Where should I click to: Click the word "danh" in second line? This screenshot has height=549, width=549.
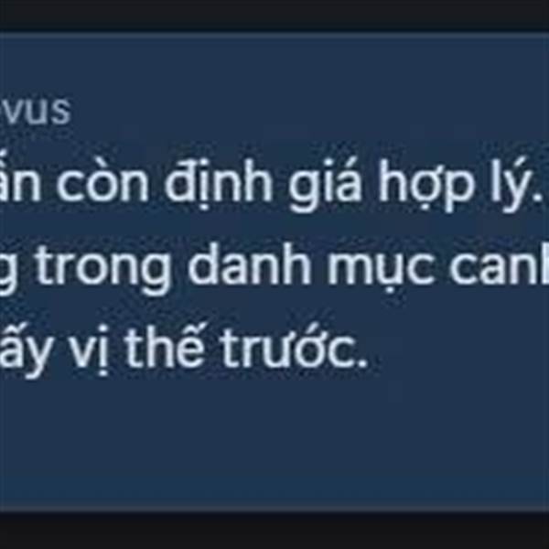[x=249, y=264]
